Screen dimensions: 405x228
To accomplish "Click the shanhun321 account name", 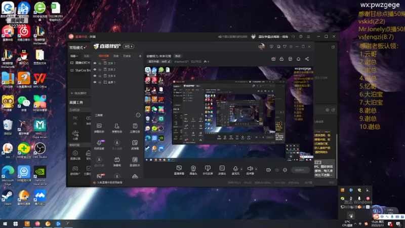I will [181, 61].
